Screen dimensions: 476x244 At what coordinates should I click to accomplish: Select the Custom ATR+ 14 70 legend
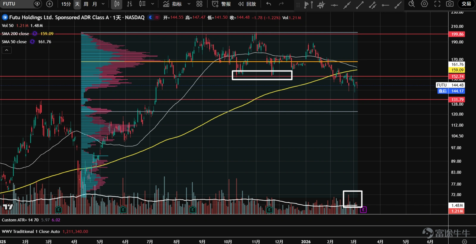20,220
